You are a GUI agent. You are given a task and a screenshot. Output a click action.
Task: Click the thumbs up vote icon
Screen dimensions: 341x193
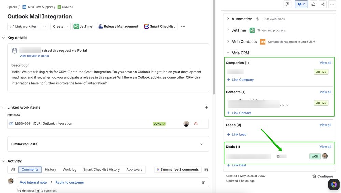pyautogui.click(x=313, y=4)
